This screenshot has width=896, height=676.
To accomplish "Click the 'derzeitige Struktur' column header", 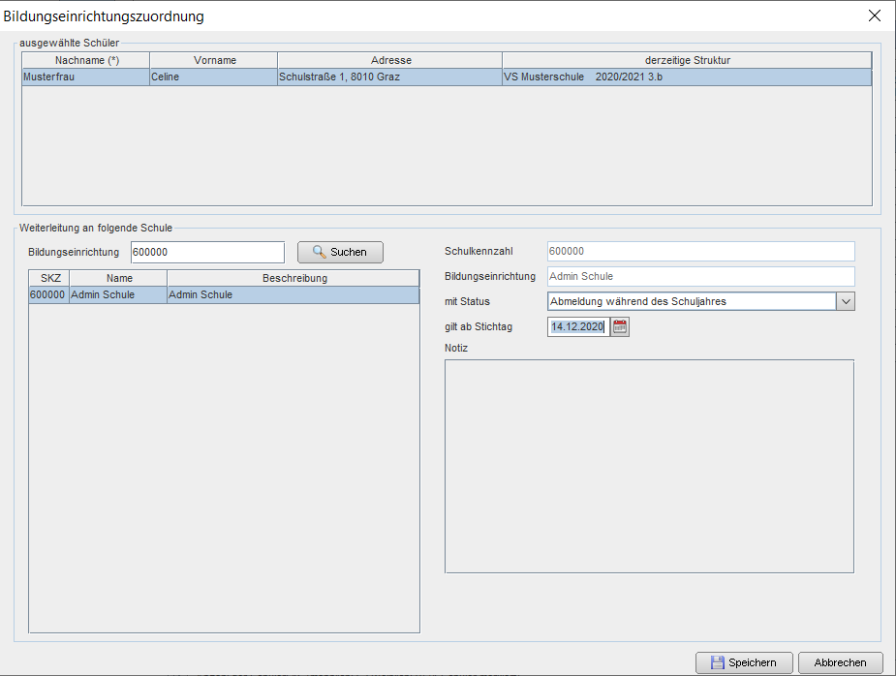I will (x=687, y=60).
